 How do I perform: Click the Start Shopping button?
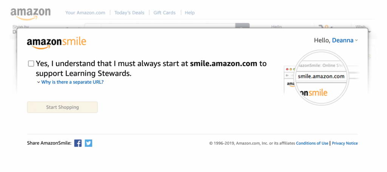click(62, 107)
